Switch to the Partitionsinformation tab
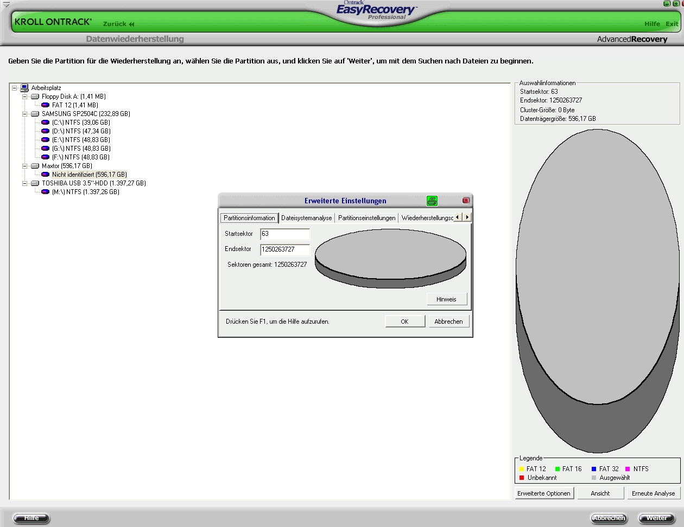684x527 pixels. [x=249, y=218]
